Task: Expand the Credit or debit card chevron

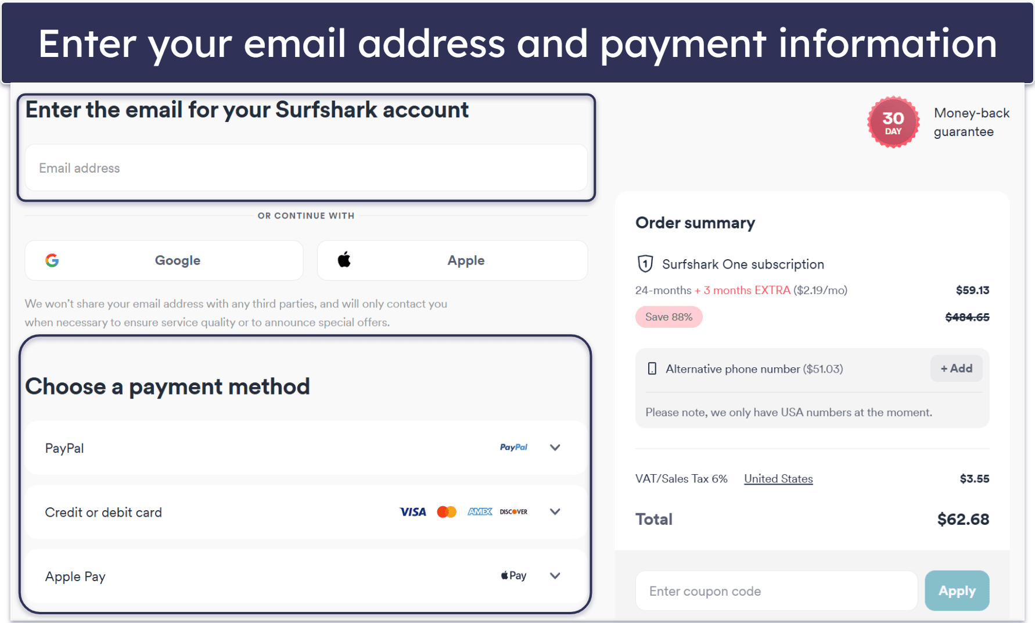Action: [x=555, y=512]
